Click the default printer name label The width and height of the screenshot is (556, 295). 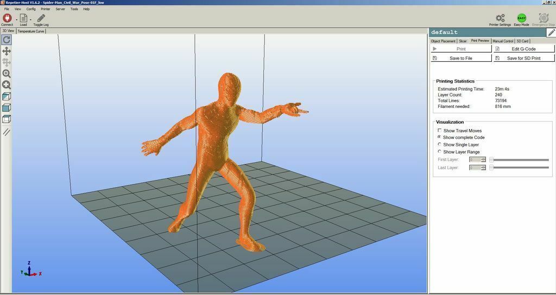coord(444,32)
